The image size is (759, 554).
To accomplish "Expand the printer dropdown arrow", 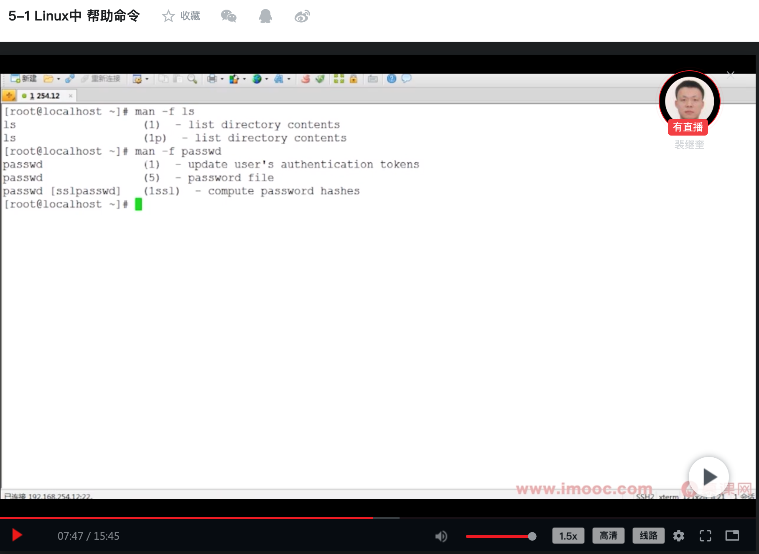I will click(x=222, y=79).
